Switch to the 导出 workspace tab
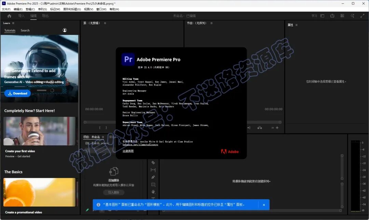Screen dimensions: 369x220 [x=45, y=16]
